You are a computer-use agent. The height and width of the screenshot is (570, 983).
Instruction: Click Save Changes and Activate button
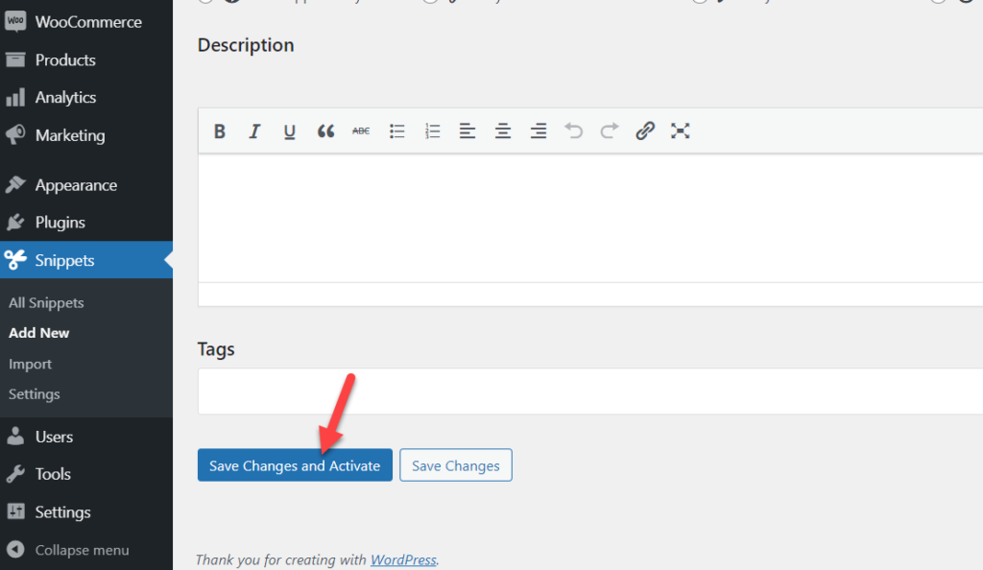point(295,465)
